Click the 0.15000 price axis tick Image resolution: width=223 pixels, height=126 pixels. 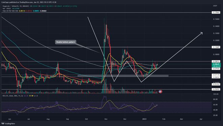[216, 19]
